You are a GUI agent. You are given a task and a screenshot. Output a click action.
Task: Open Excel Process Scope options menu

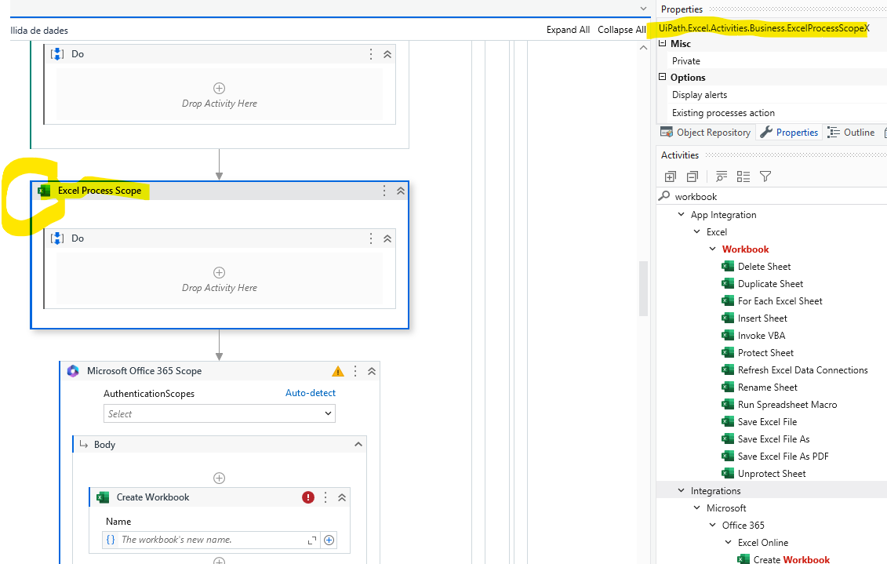[x=384, y=191]
